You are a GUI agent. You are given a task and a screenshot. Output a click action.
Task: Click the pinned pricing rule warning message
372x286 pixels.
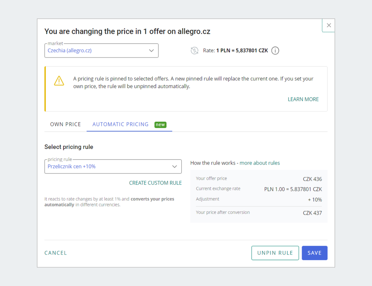pyautogui.click(x=193, y=82)
